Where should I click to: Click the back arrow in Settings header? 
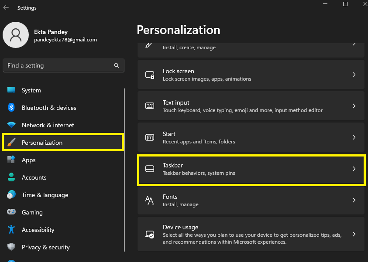(6, 8)
